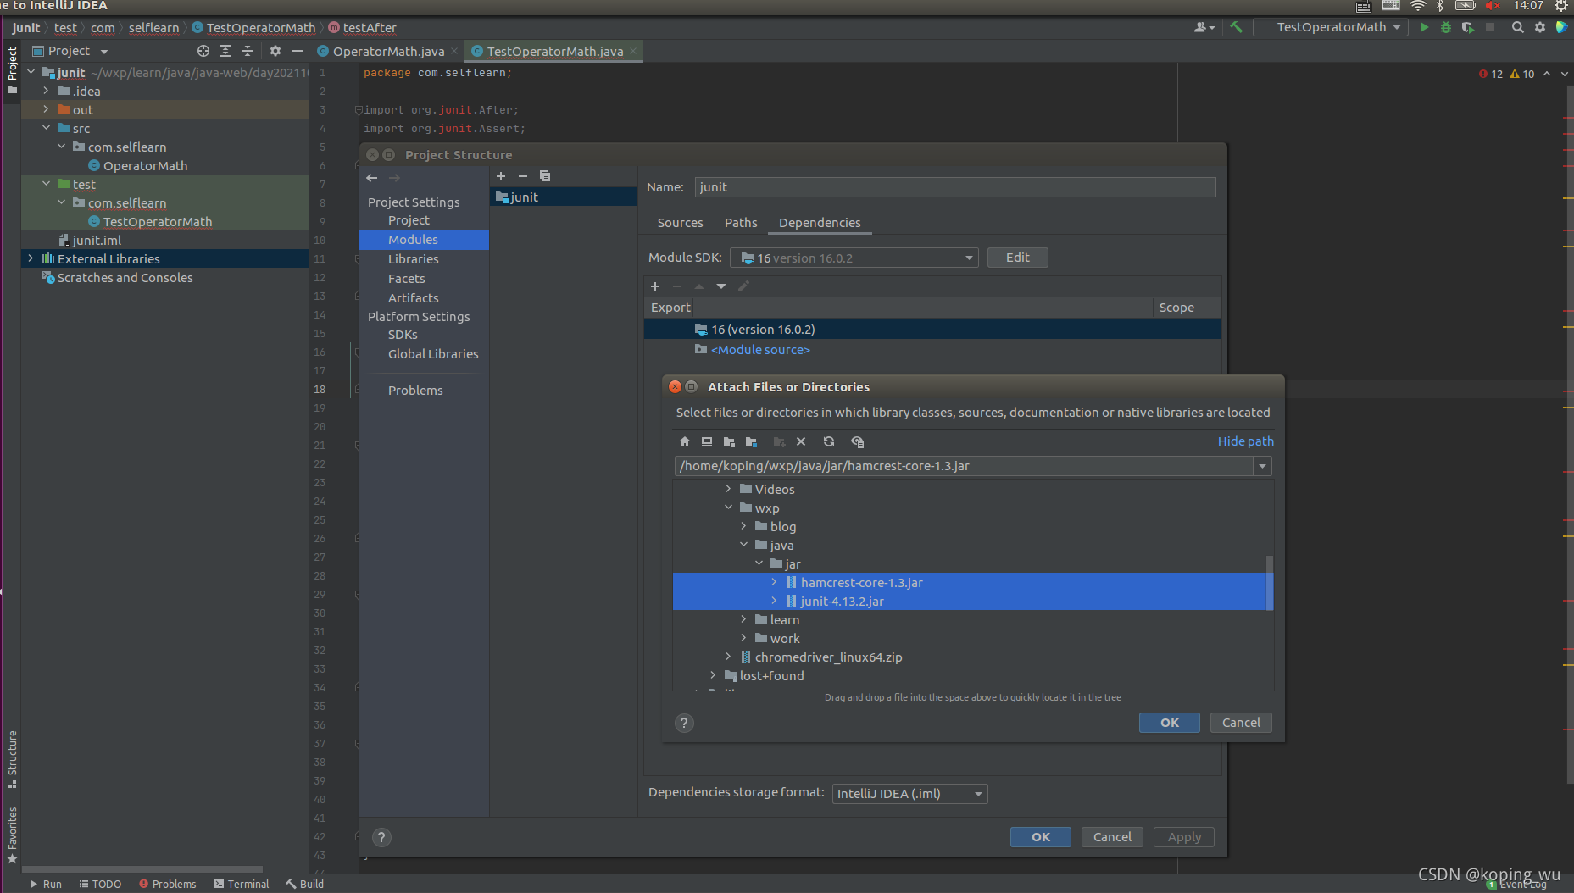Open the TestOperatorMath run configuration dropdown
The image size is (1574, 893).
(x=1331, y=27)
